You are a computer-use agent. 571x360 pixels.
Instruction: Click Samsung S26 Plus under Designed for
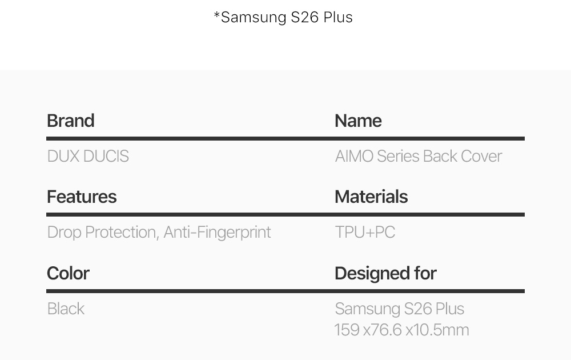[x=399, y=309]
